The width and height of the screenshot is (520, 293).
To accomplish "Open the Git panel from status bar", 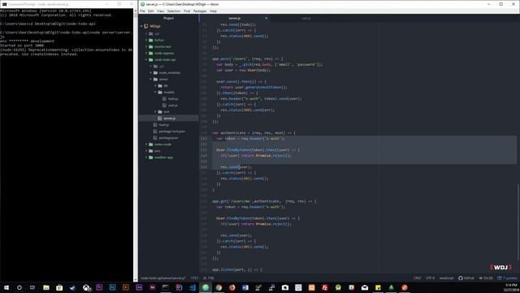I will pyautogui.click(x=486, y=278).
